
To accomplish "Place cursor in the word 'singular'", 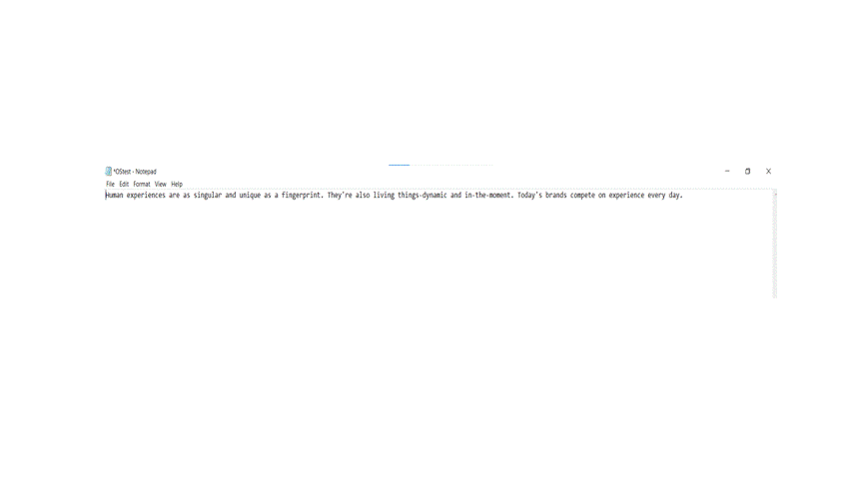I will 208,195.
